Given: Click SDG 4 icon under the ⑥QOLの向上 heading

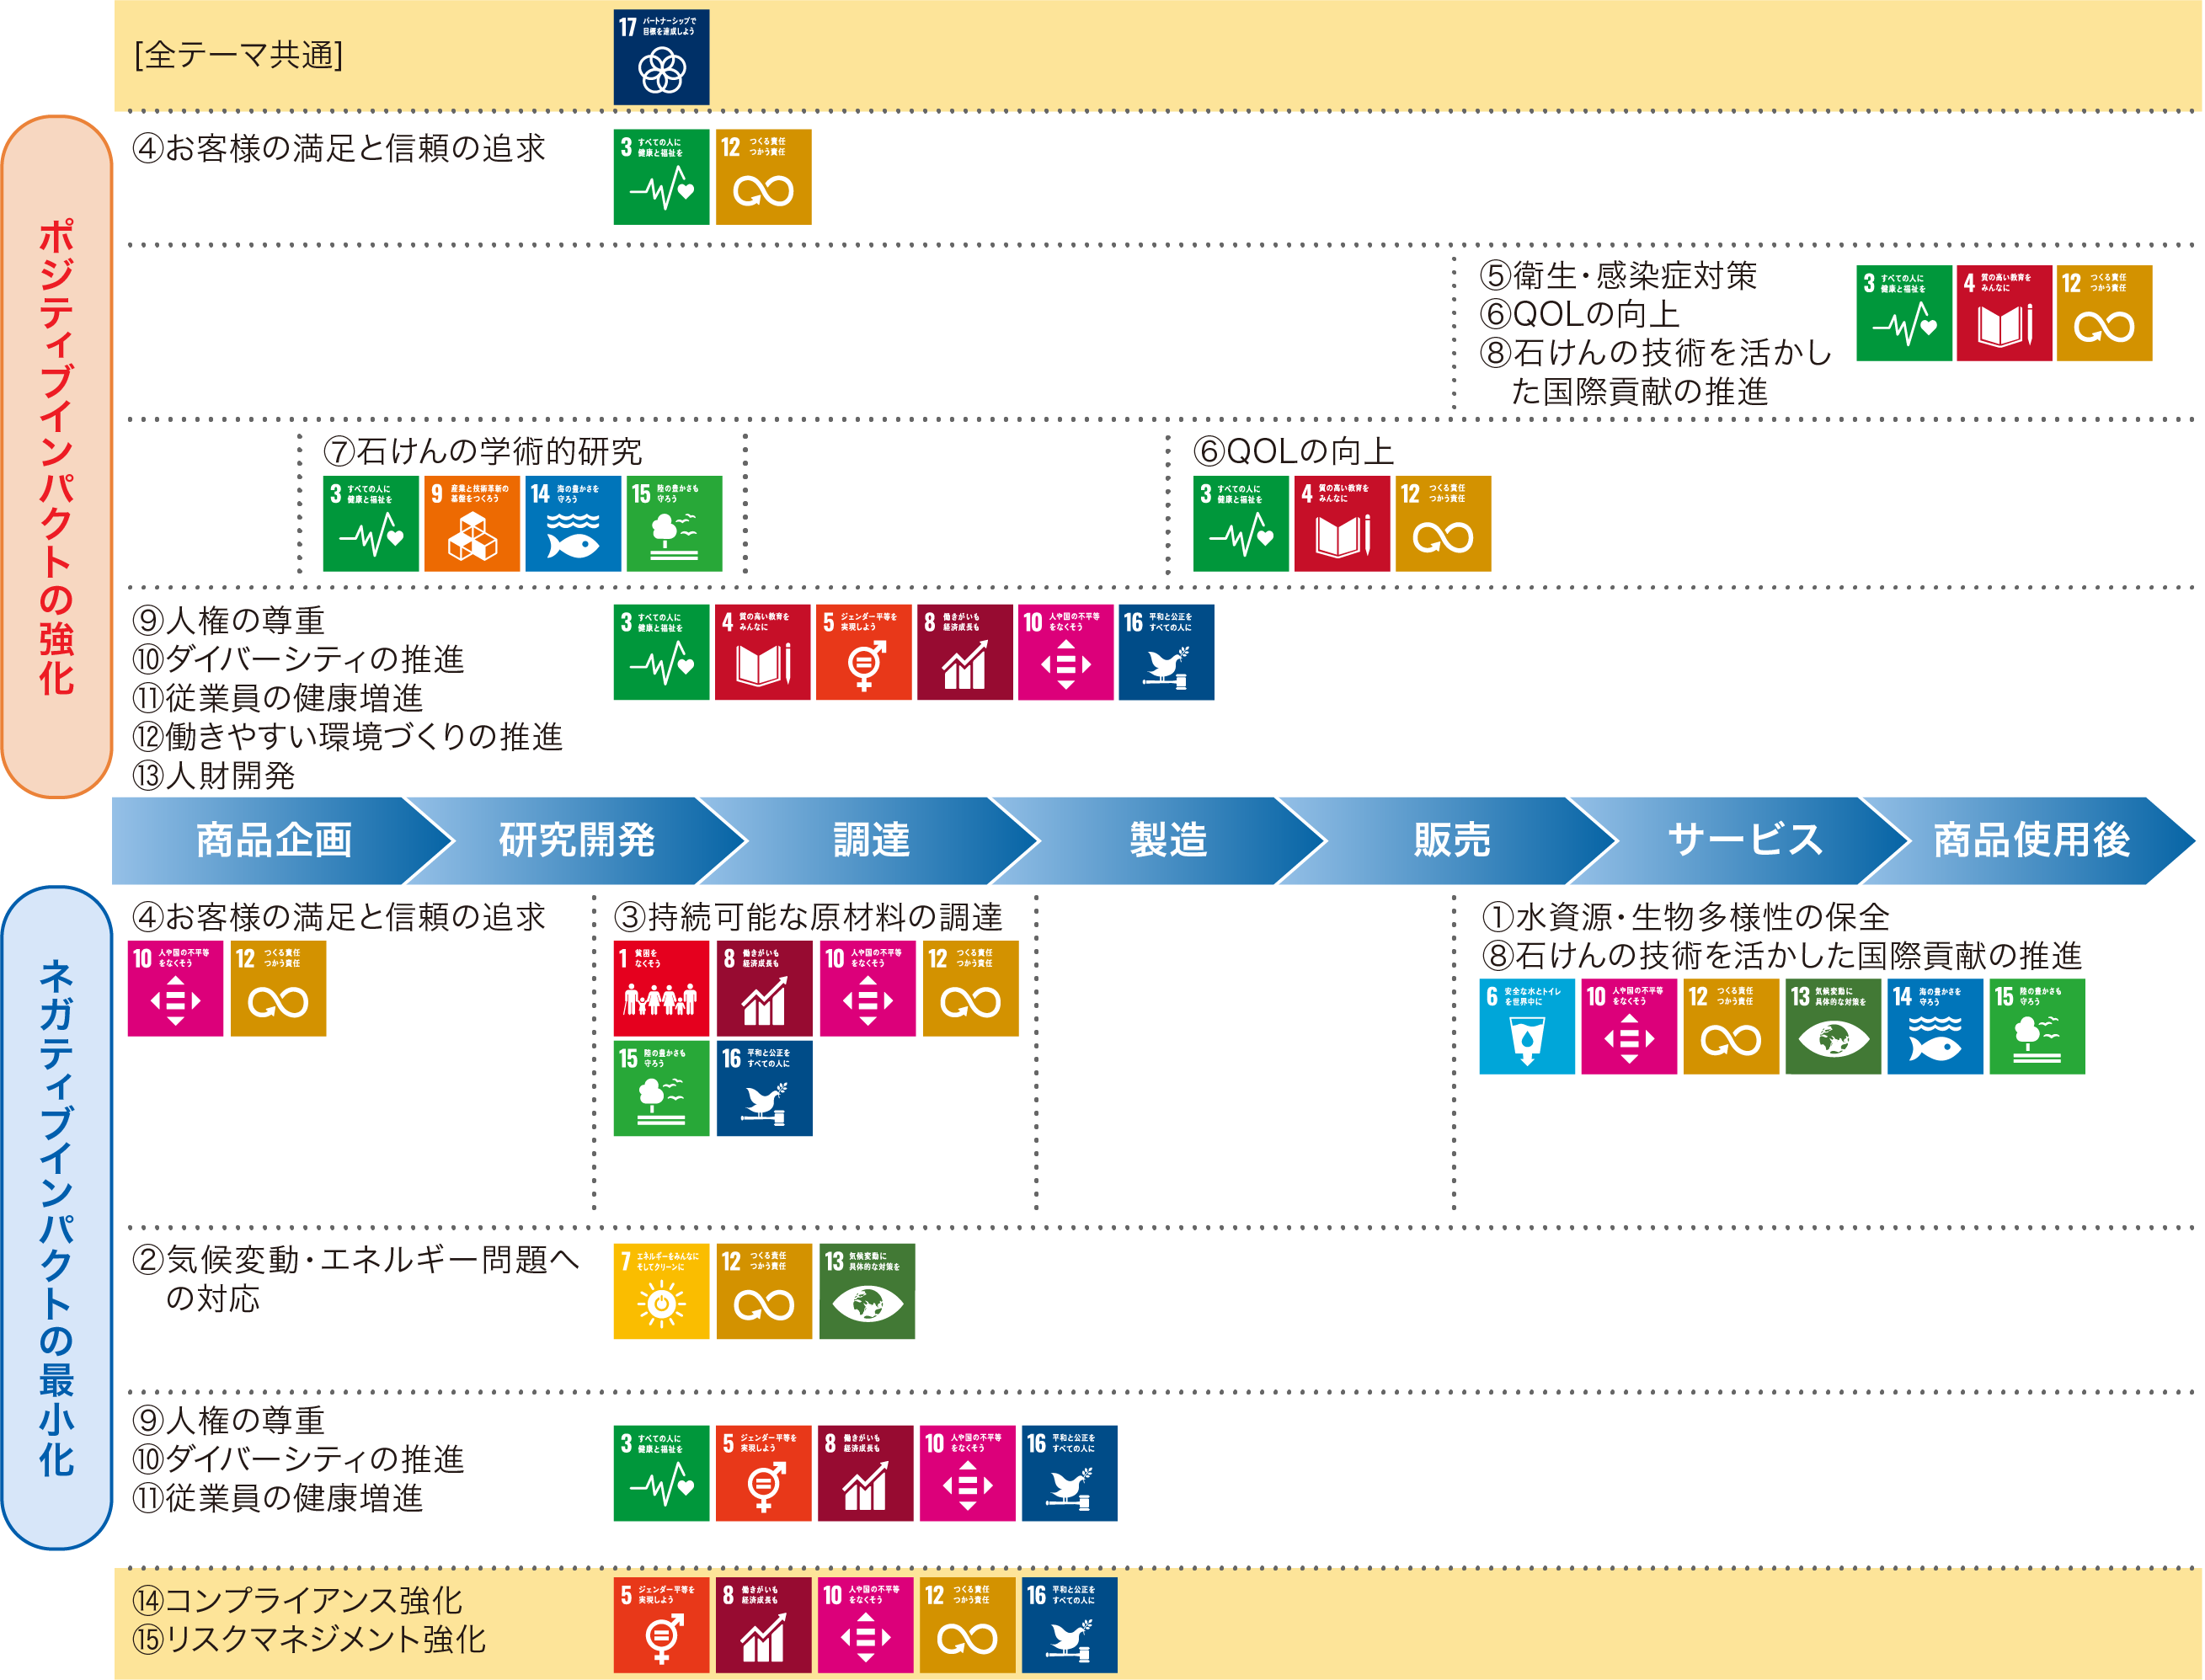Looking at the screenshot, I should click(1342, 524).
